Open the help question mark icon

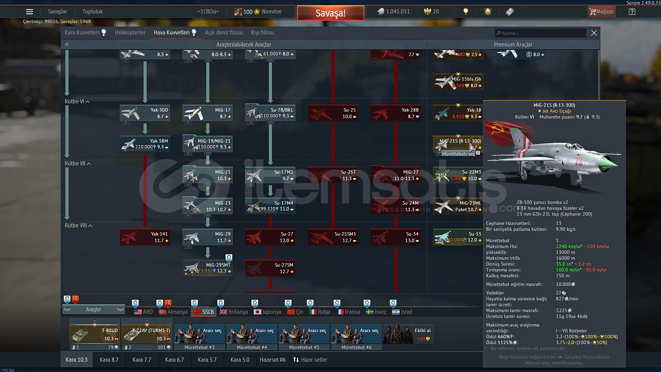click(x=632, y=12)
